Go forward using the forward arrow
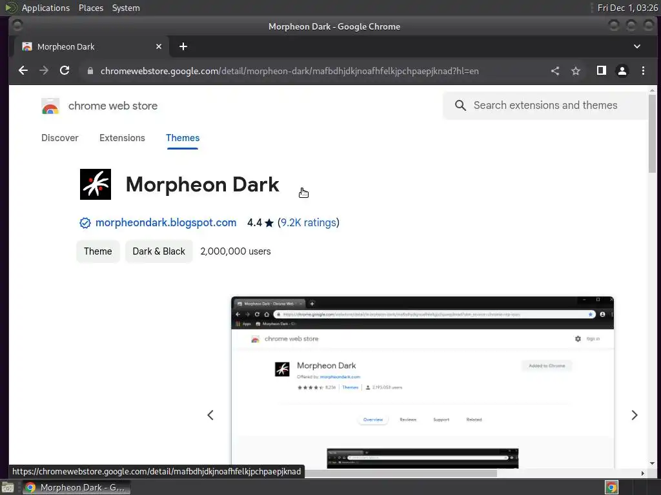Screen dimensions: 661x495 [x=44, y=71]
